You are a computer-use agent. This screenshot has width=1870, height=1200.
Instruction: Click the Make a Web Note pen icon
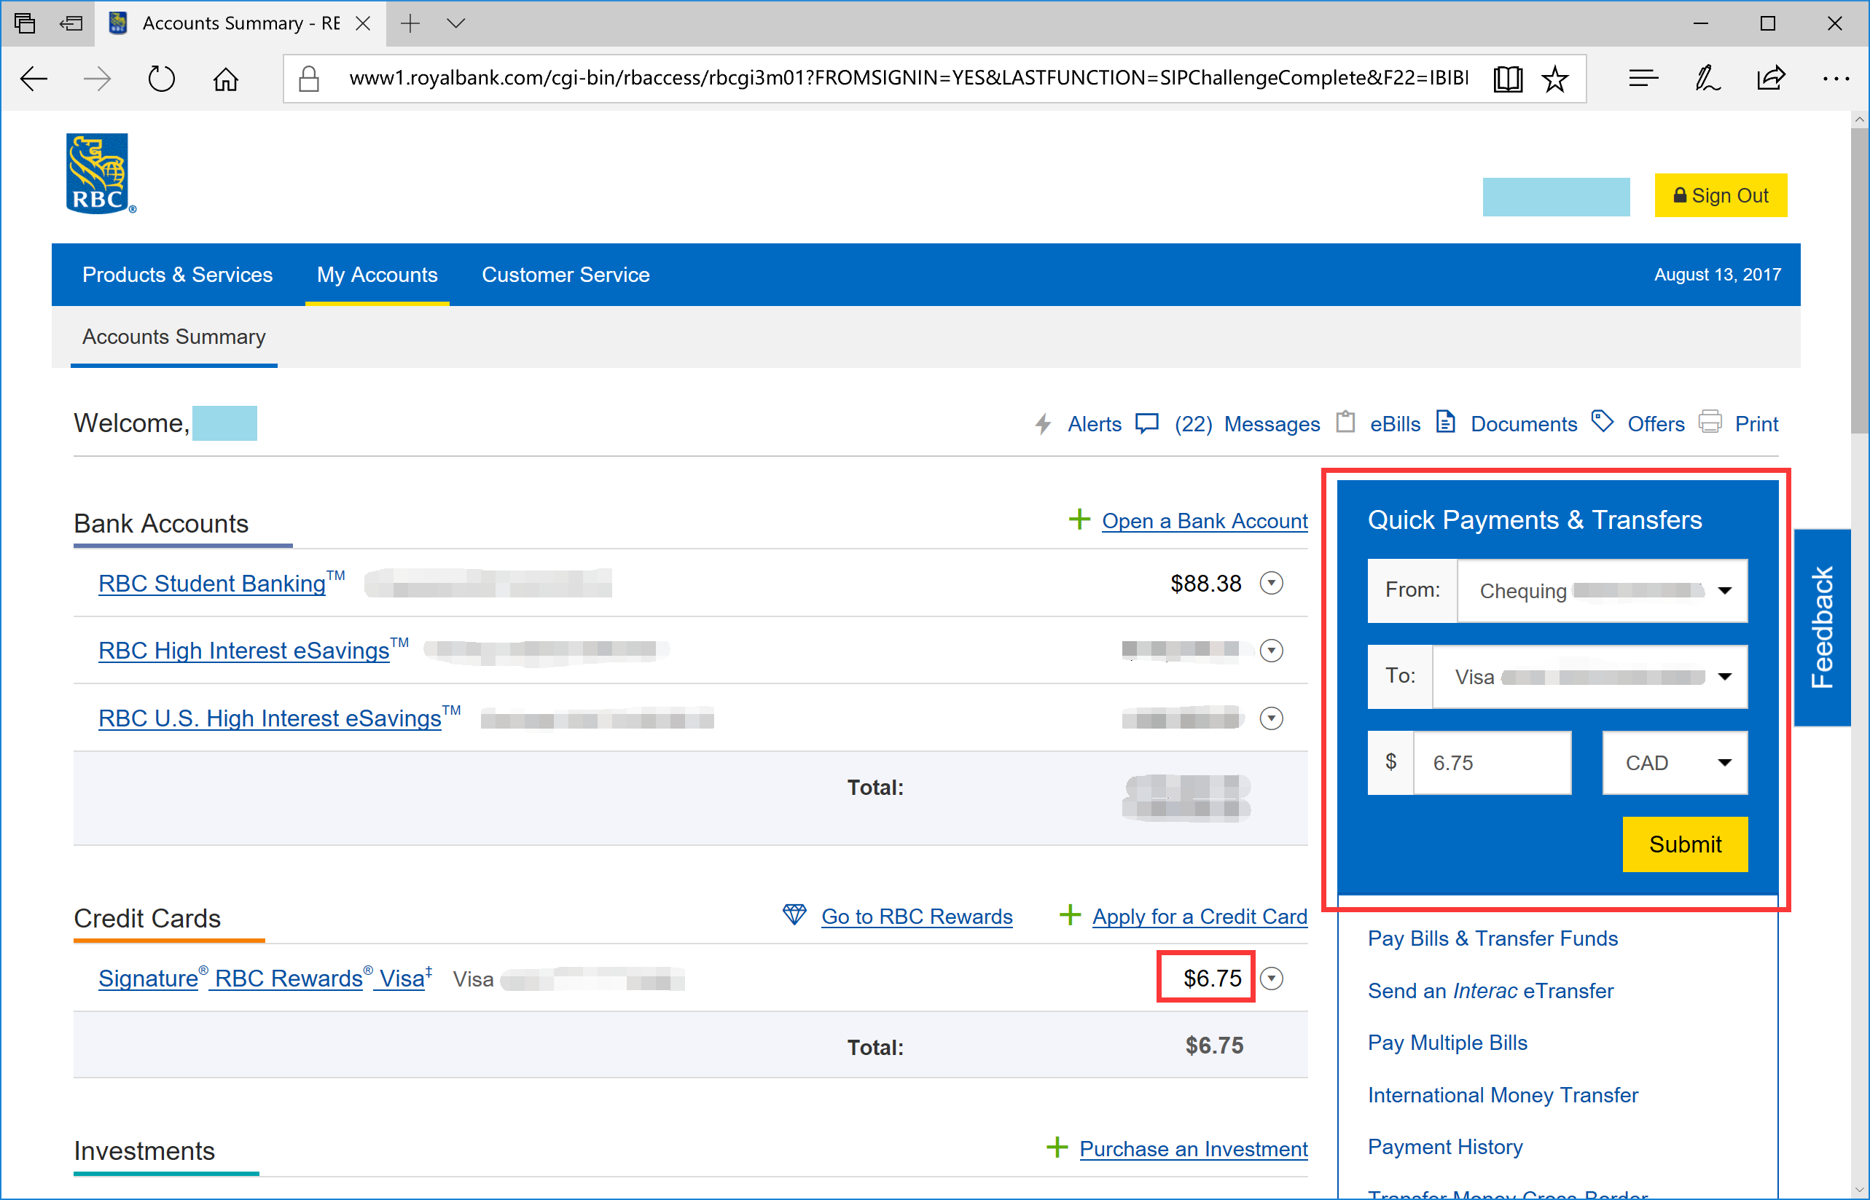point(1707,79)
